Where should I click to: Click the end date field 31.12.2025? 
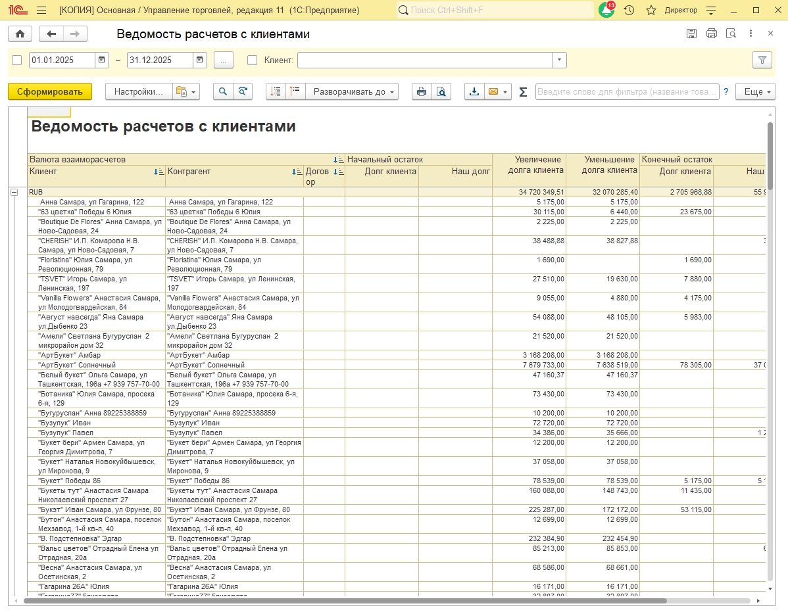160,60
